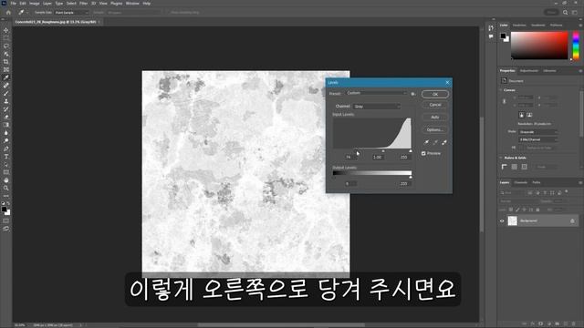Viewport: 584px width, 328px height.
Task: Click OK in the Levels dialog
Action: coord(435,94)
